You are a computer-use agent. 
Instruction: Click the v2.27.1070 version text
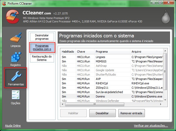61,13
